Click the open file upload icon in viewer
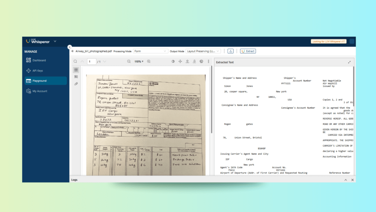 187,61
